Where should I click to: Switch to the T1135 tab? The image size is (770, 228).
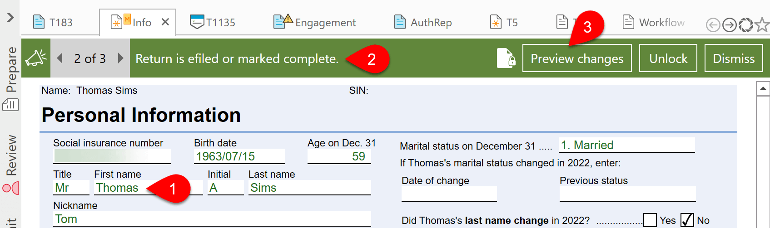point(213,22)
